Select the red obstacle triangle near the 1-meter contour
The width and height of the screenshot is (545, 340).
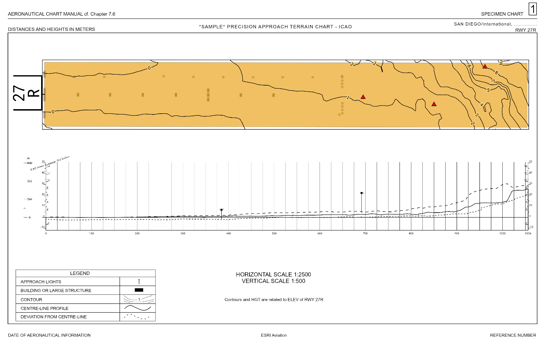pyautogui.click(x=364, y=97)
